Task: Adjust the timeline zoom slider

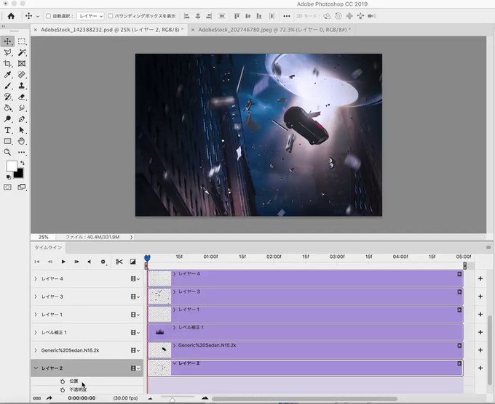Action: (173, 400)
